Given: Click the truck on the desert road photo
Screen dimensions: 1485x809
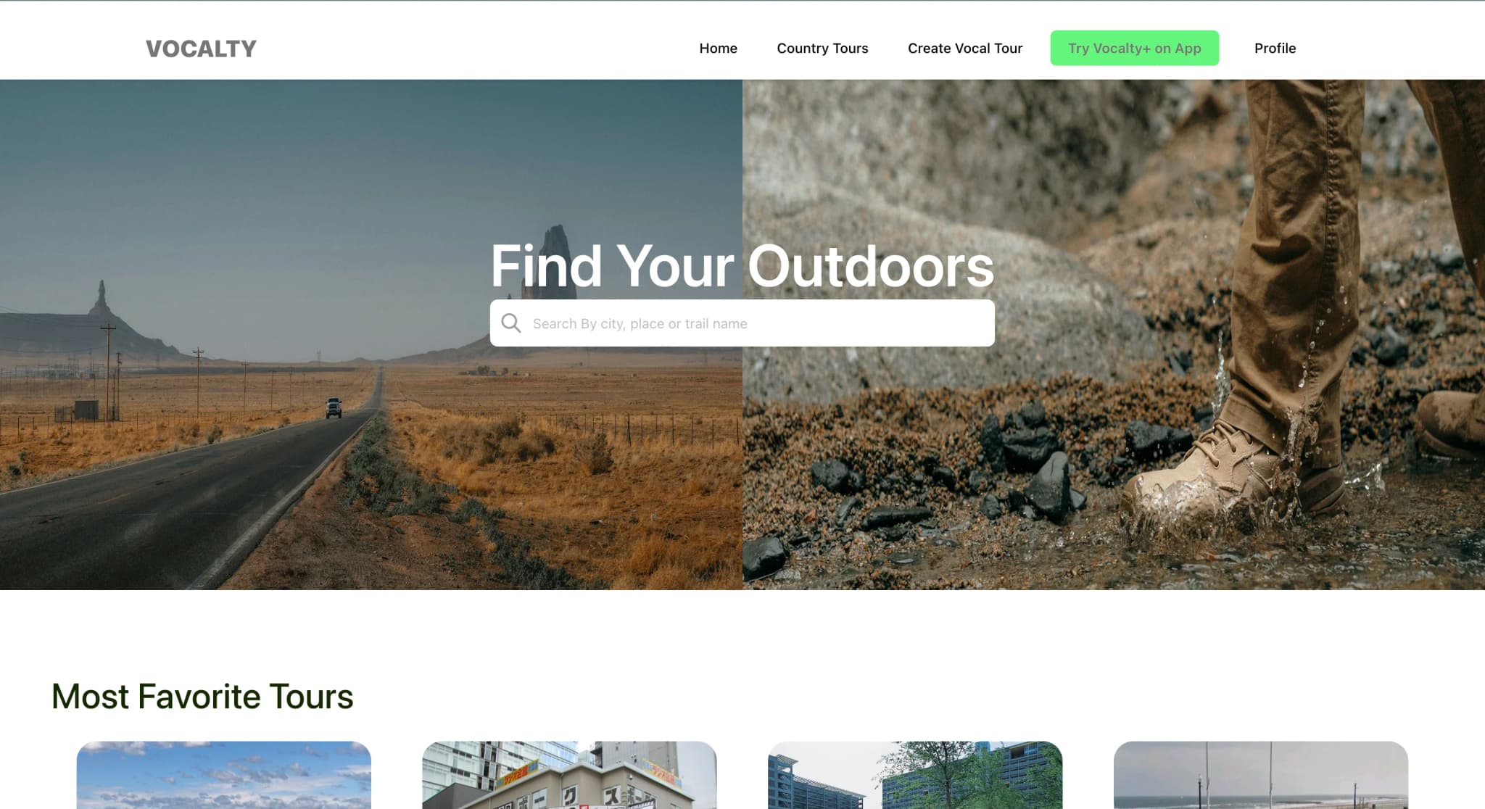Looking at the screenshot, I should pyautogui.click(x=334, y=408).
